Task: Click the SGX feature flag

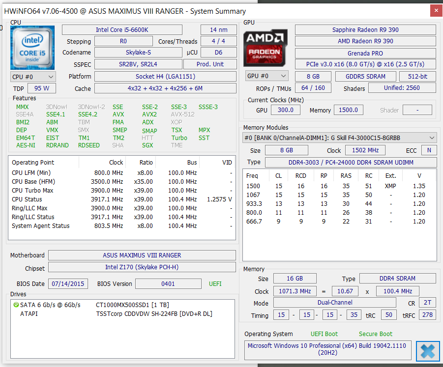Action: [x=148, y=145]
